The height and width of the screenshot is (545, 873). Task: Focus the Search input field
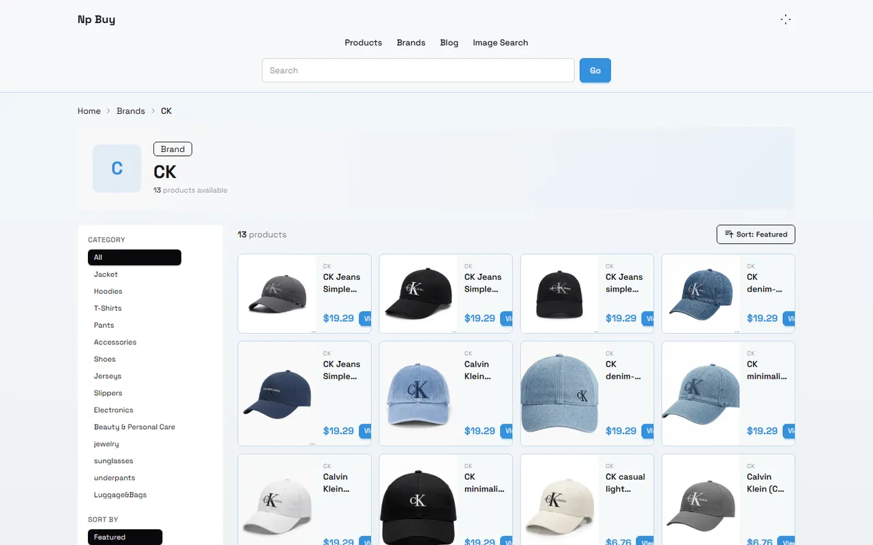coord(418,70)
